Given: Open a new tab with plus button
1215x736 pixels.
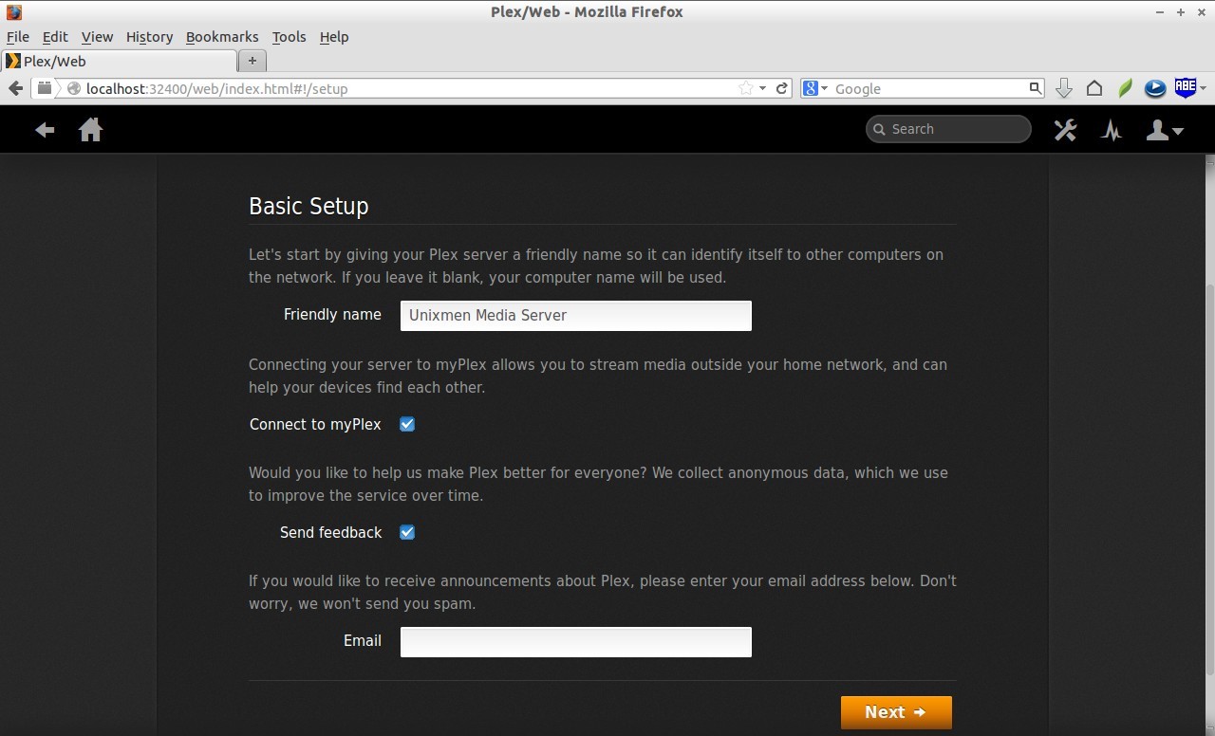Looking at the screenshot, I should coord(252,61).
